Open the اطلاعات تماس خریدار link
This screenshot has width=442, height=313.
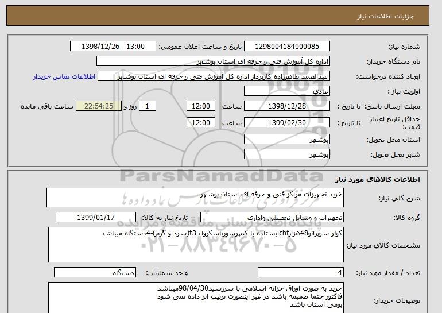64,76
